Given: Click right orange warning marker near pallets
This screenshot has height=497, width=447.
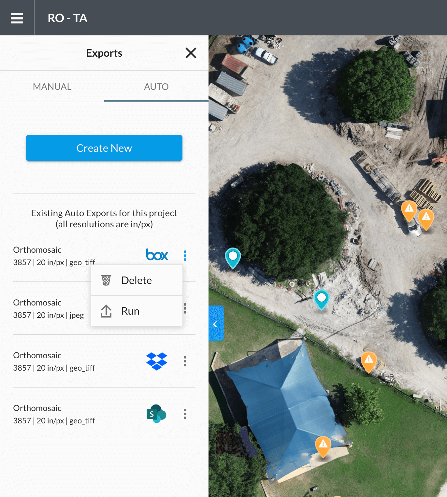Looking at the screenshot, I should pos(426,220).
